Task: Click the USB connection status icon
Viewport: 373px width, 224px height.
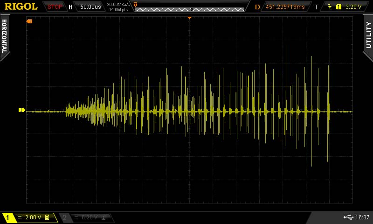Action: tap(348, 217)
